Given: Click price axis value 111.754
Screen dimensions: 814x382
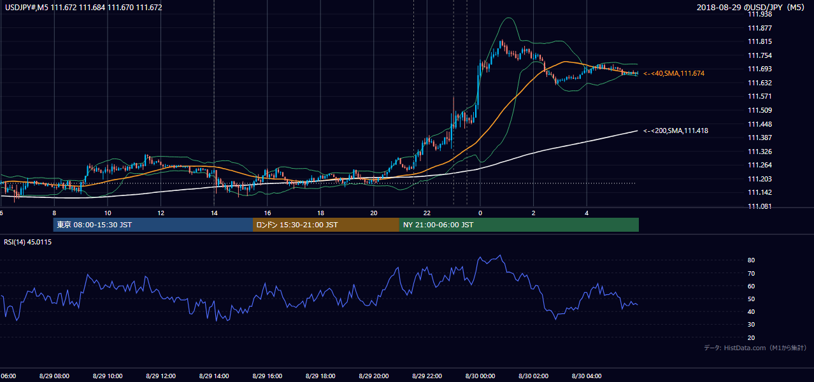Looking at the screenshot, I should click(x=760, y=55).
